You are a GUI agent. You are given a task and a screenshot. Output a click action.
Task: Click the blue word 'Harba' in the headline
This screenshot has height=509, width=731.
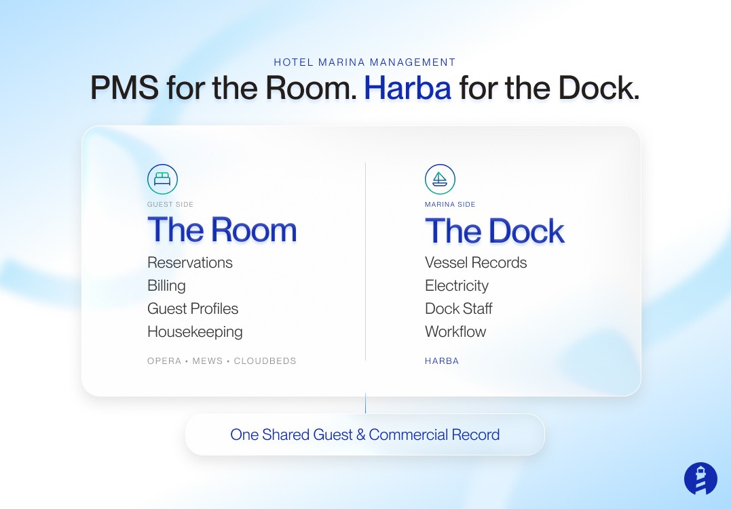(407, 87)
